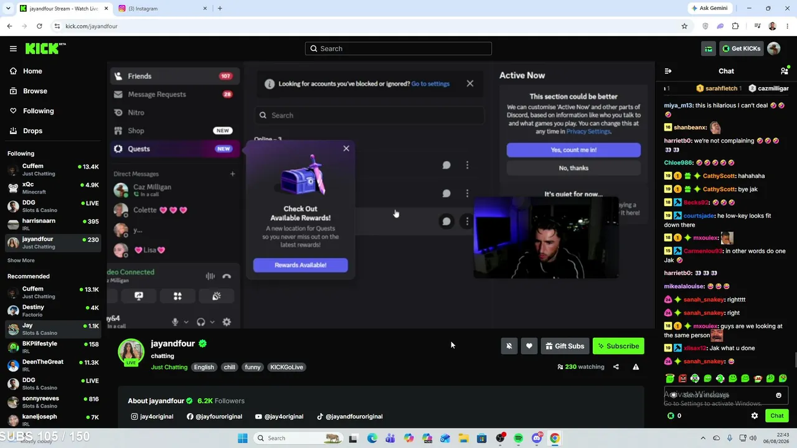Open xQc channel from Following list
The width and height of the screenshot is (797, 448).
53,188
